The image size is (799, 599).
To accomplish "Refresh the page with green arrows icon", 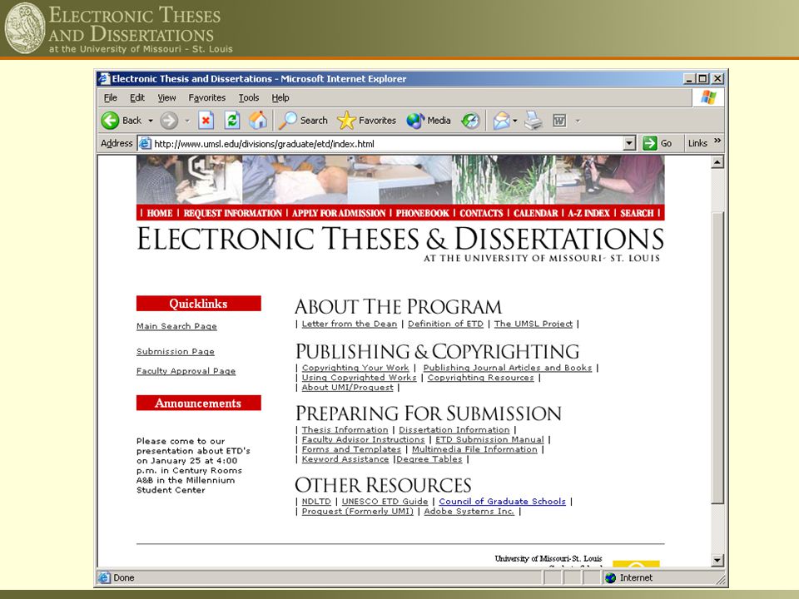I will click(232, 121).
